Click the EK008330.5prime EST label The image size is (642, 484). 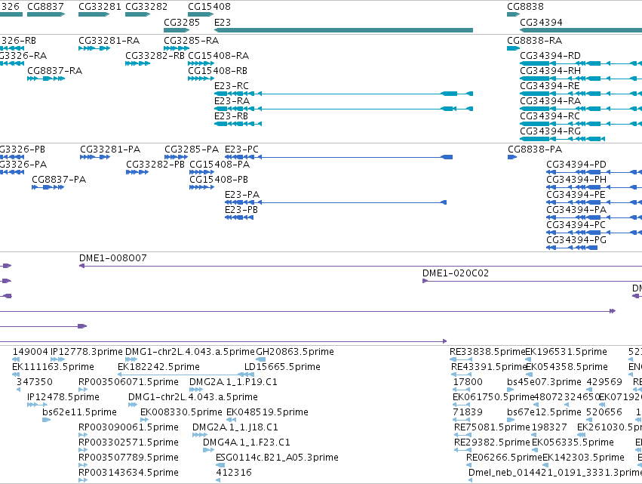[181, 412]
